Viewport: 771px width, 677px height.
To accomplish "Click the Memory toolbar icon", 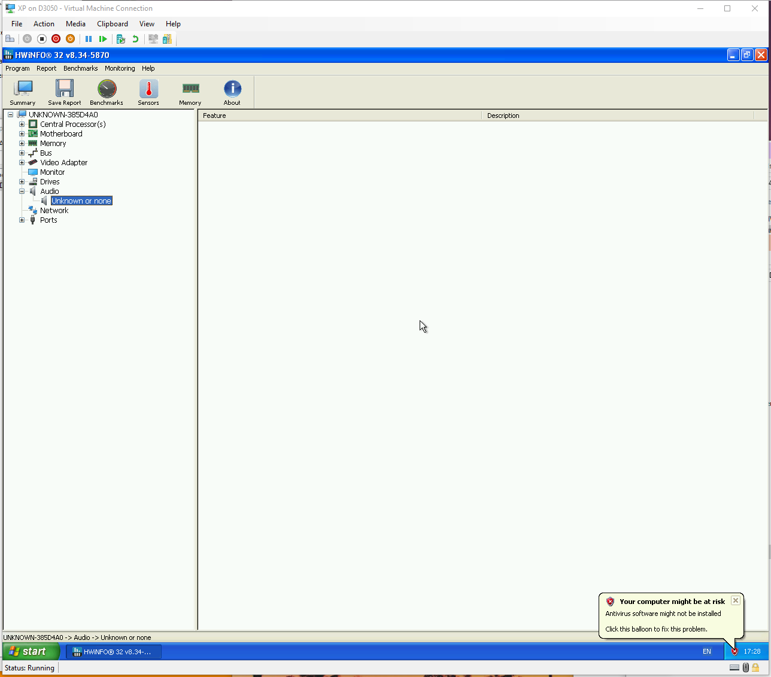I will [190, 93].
